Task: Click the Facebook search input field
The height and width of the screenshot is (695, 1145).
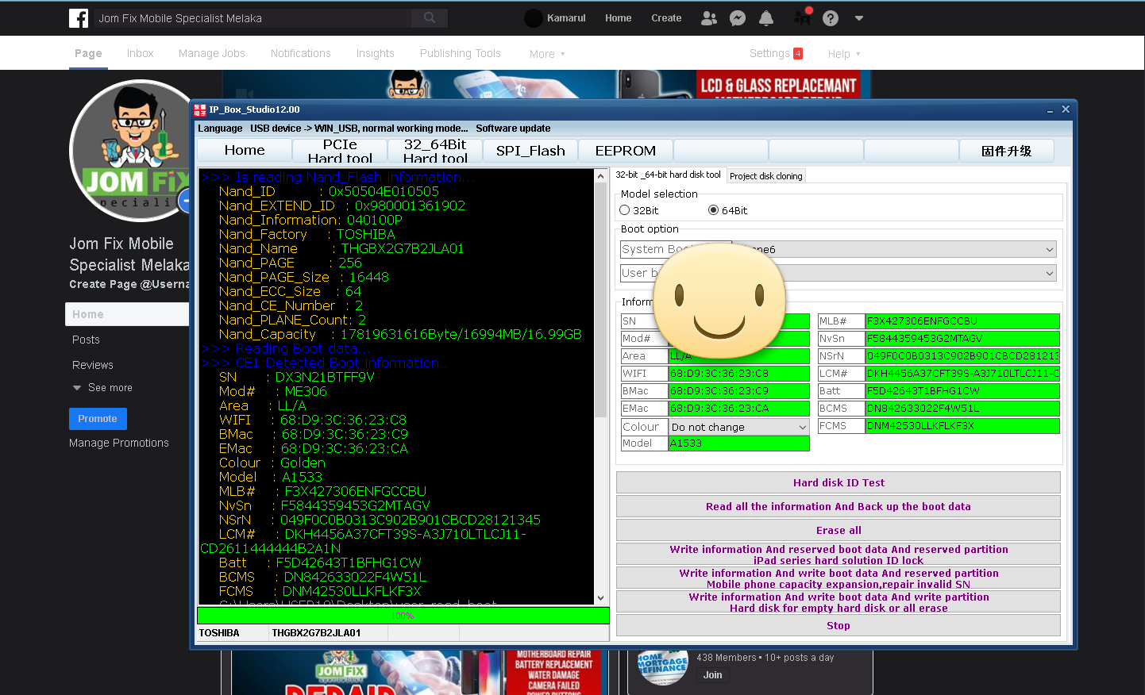Action: tap(253, 18)
